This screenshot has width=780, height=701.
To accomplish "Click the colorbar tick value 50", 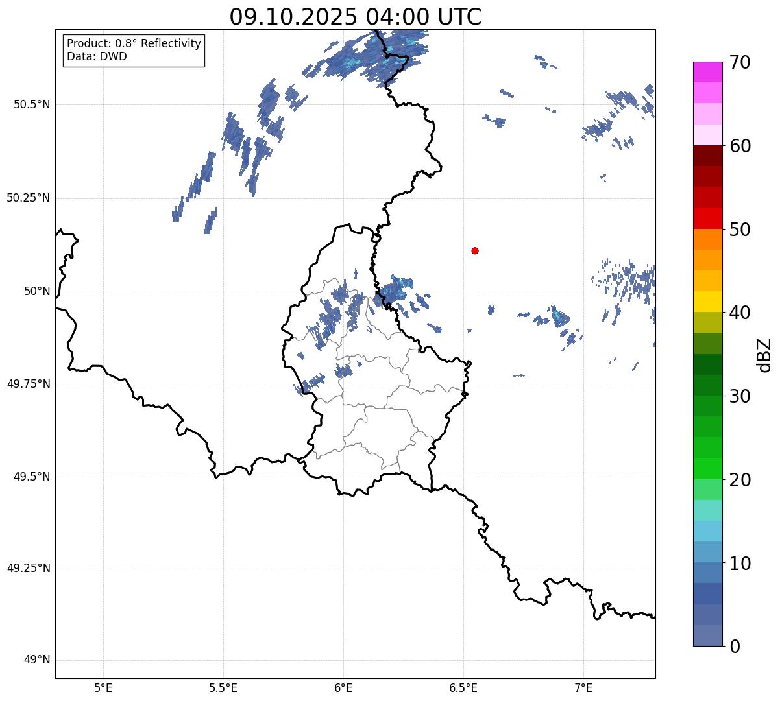I will point(740,230).
